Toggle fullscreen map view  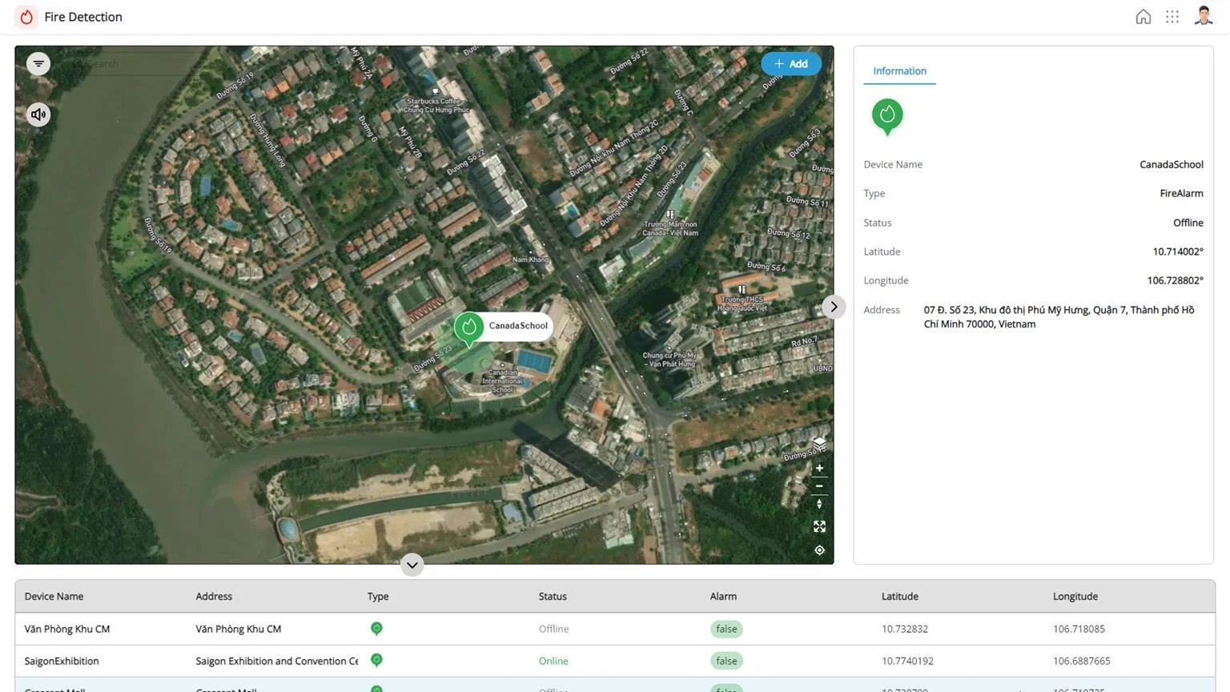819,526
